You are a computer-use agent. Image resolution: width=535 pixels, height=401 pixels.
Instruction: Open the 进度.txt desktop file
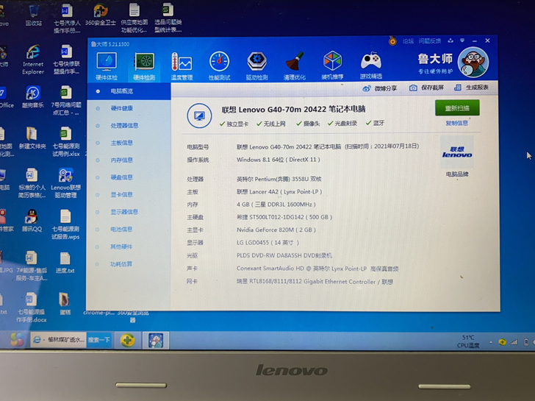(65, 263)
